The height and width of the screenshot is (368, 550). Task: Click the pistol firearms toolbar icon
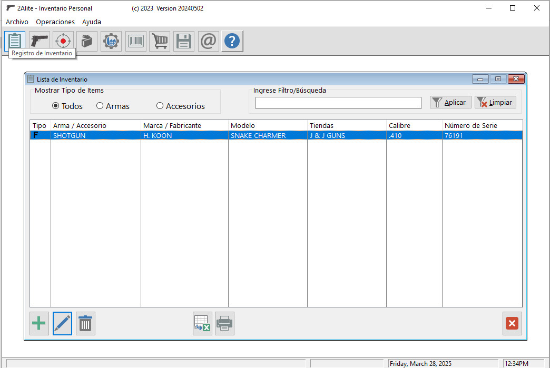coord(40,41)
